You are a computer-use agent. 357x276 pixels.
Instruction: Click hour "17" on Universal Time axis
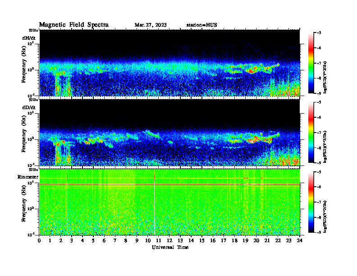point(224,240)
